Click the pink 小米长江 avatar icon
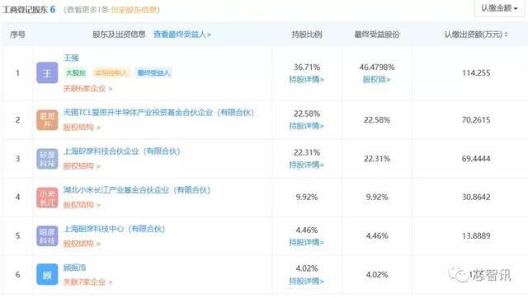The image size is (528, 298). 47,198
